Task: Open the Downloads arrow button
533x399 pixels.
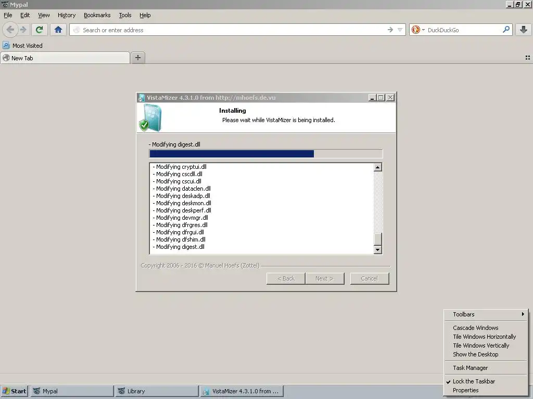Action: 524,30
